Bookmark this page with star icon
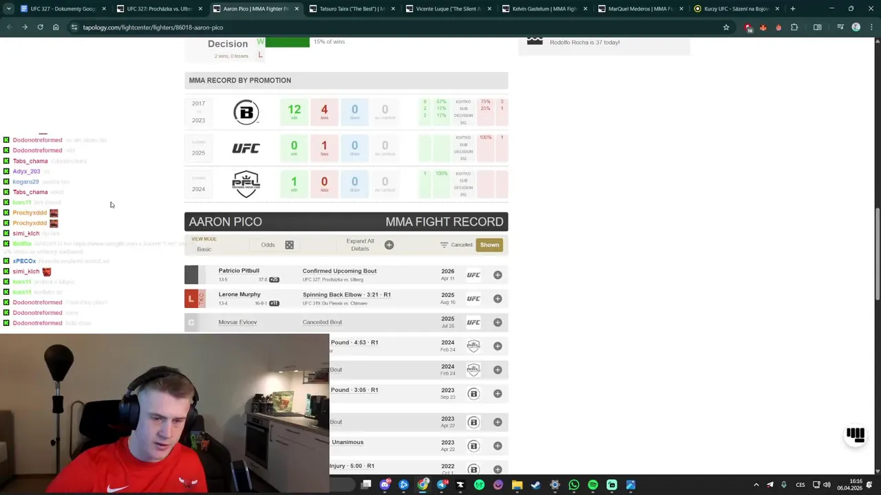The height and width of the screenshot is (495, 881). coord(726,27)
